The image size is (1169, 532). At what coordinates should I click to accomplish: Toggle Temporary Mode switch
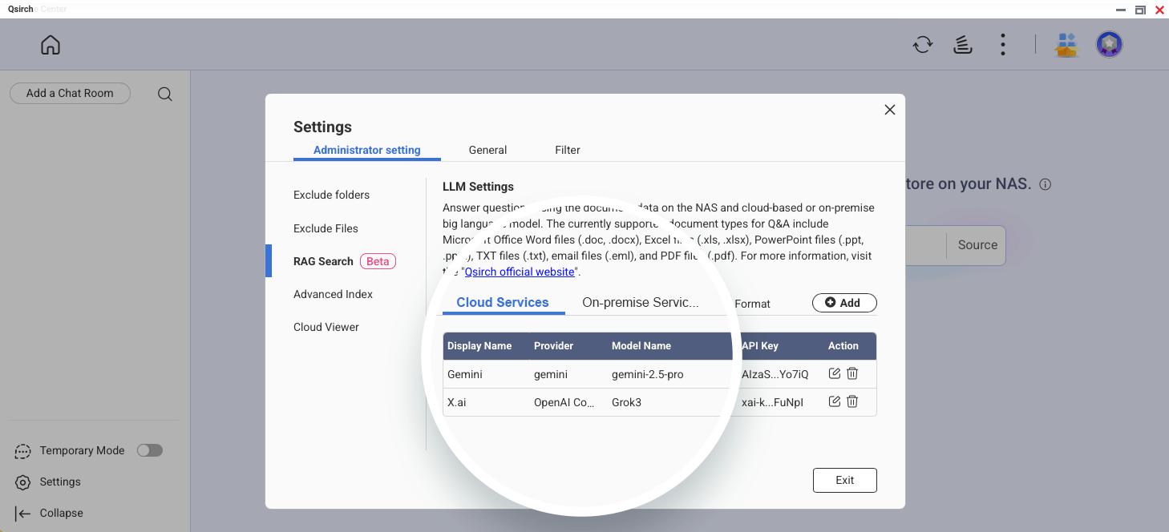pyautogui.click(x=150, y=450)
